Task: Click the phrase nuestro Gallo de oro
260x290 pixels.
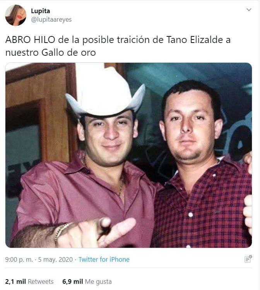Action: 51,53
